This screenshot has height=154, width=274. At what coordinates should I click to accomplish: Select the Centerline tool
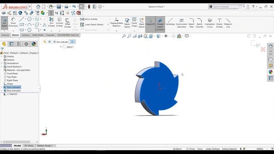(170, 22)
